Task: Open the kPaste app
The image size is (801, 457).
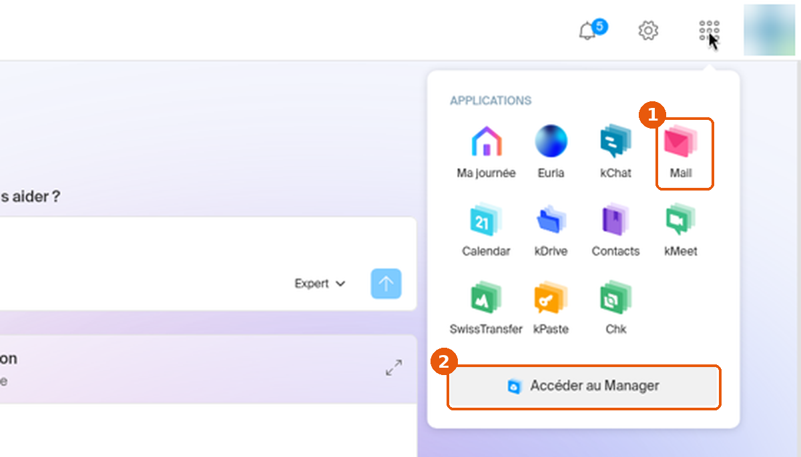Action: [551, 308]
